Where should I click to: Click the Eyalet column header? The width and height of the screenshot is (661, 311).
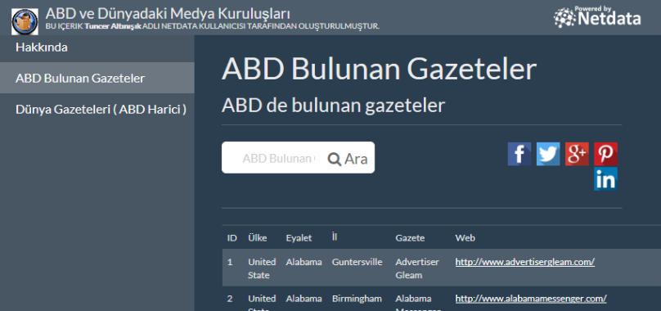(x=299, y=238)
